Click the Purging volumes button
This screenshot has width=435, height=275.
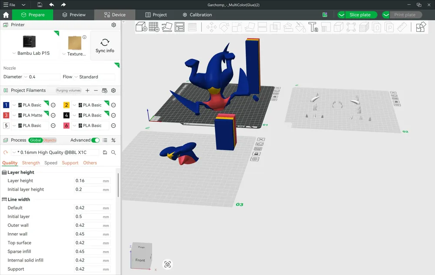(x=68, y=90)
